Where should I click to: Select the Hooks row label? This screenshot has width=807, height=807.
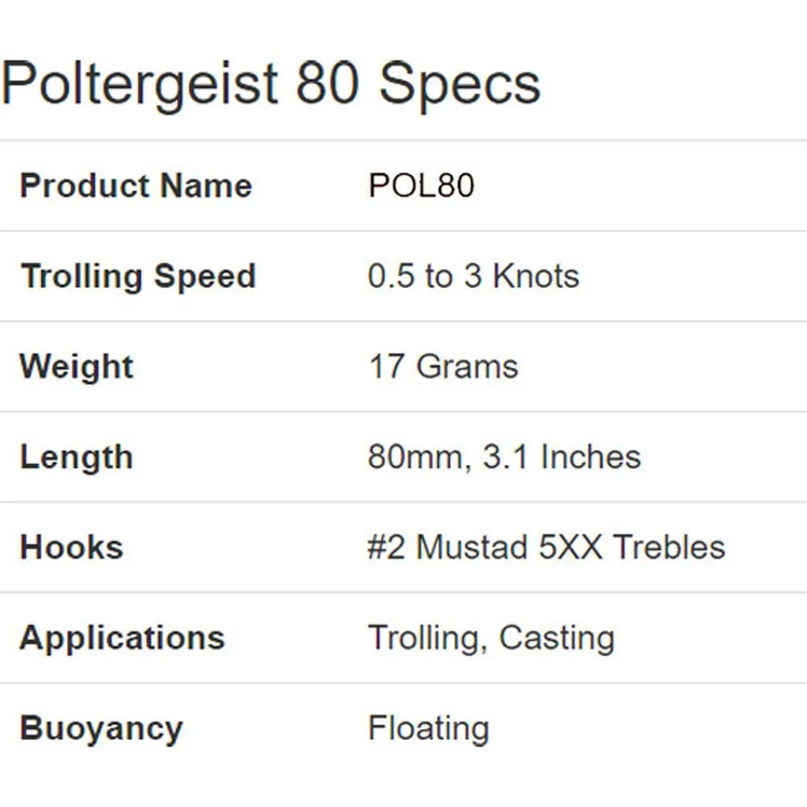click(x=71, y=547)
